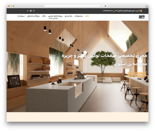
Task: Click the Ben Stone logo
Action: [142, 17]
